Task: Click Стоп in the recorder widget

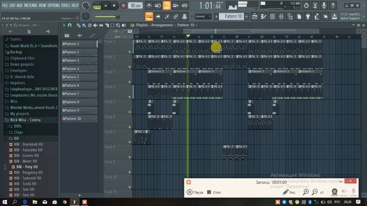Action: pos(214,192)
